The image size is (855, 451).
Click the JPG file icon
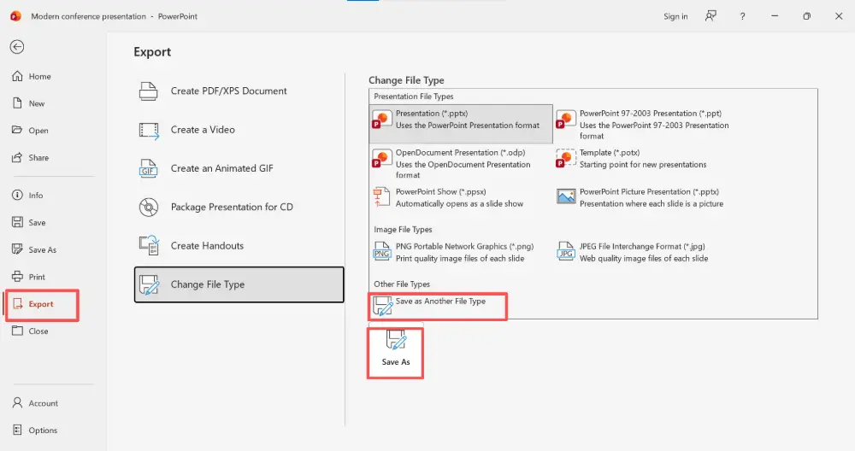coord(566,252)
